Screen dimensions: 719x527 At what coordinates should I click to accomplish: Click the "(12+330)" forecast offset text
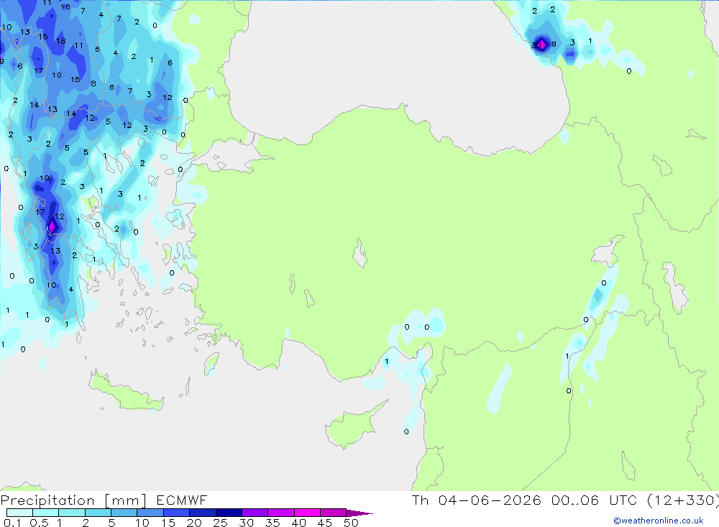coord(682,500)
